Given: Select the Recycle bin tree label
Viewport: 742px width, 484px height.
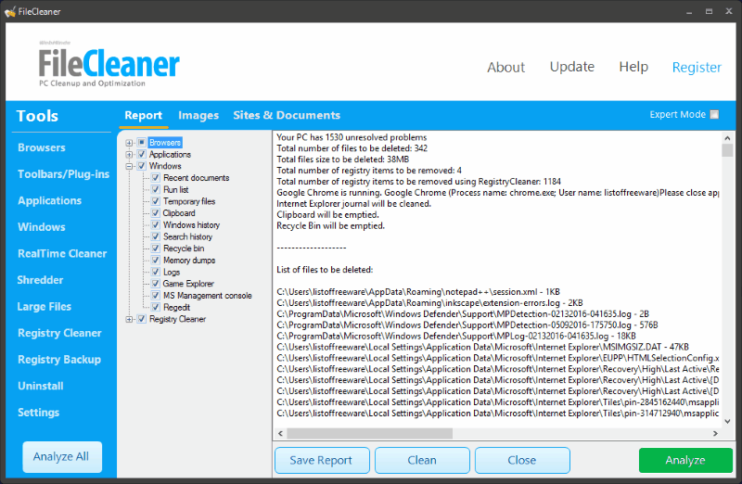Looking at the screenshot, I should [184, 248].
